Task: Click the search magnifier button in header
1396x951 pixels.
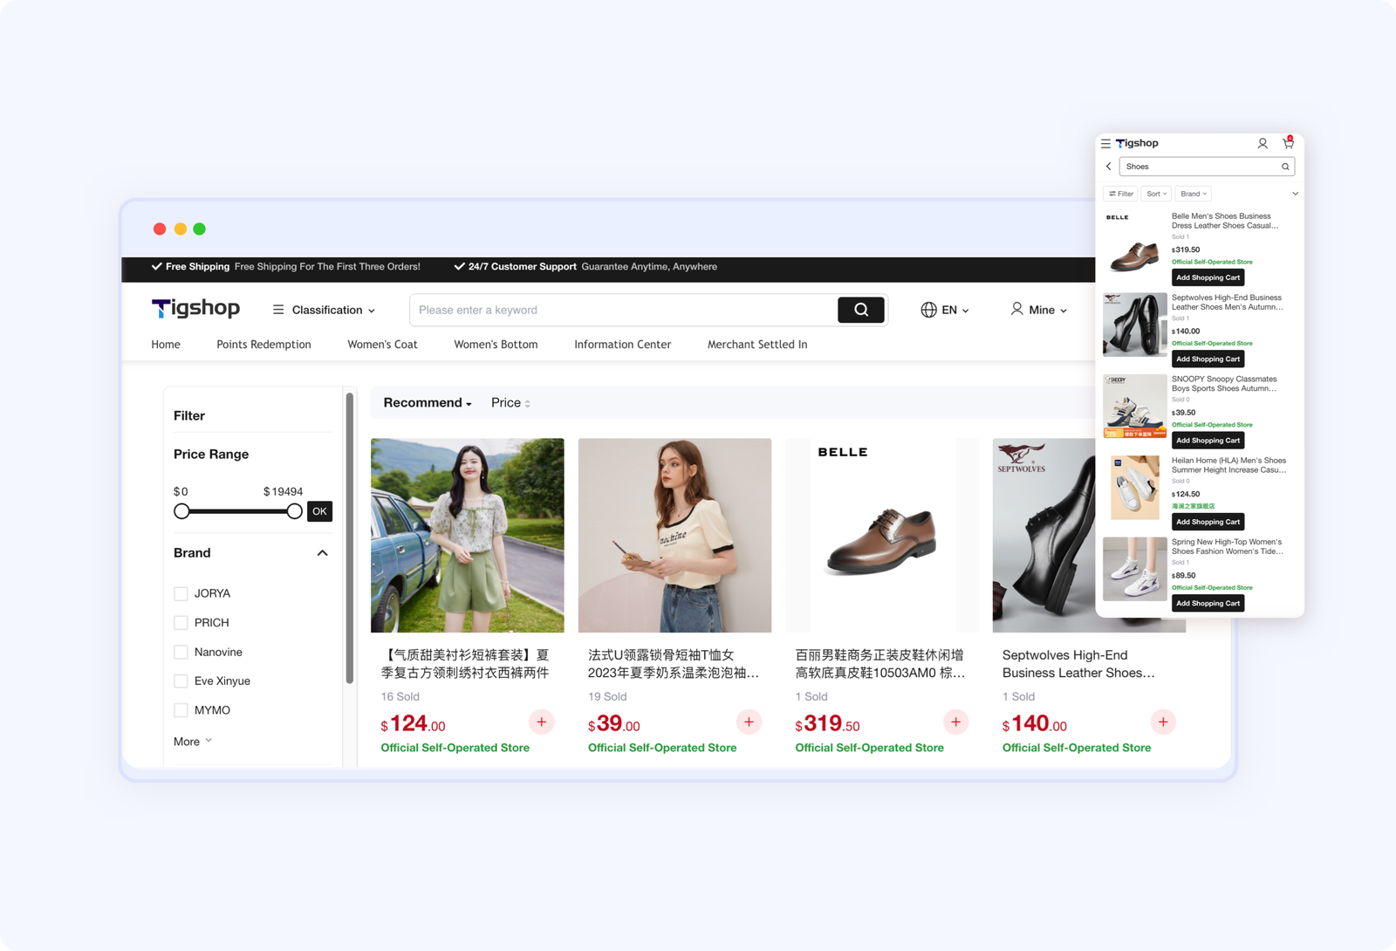Action: click(x=860, y=310)
